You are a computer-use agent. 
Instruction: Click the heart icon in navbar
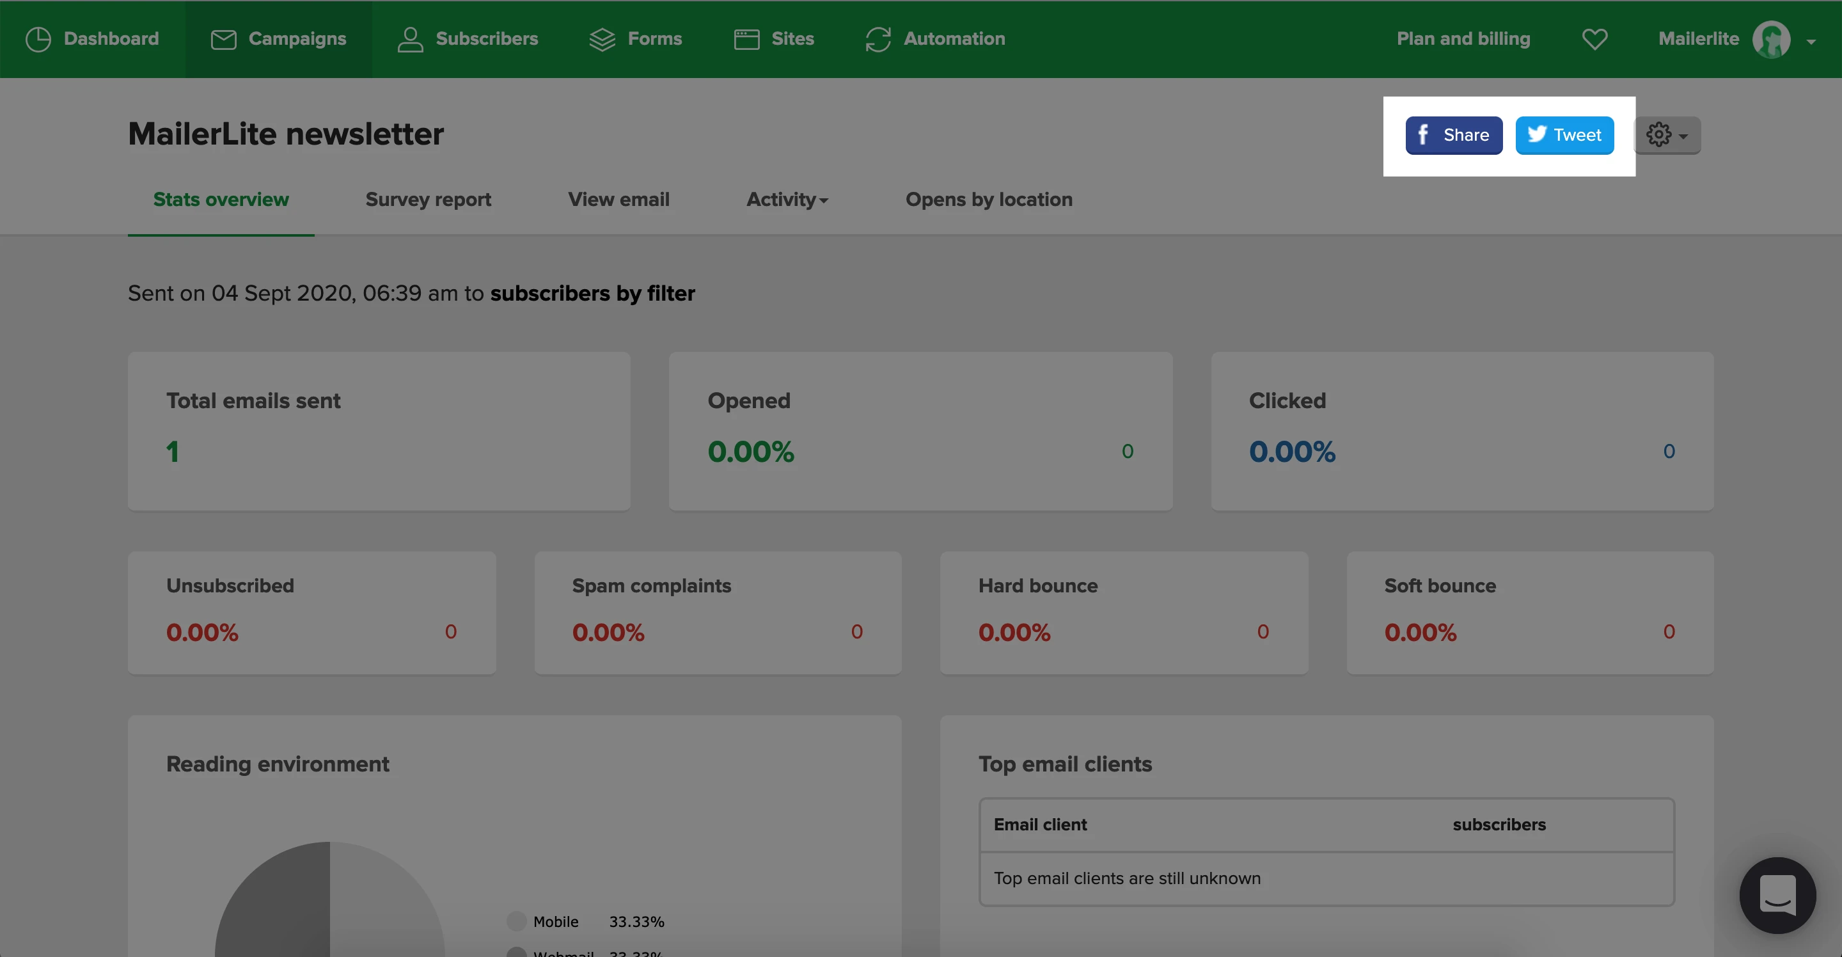click(x=1594, y=39)
